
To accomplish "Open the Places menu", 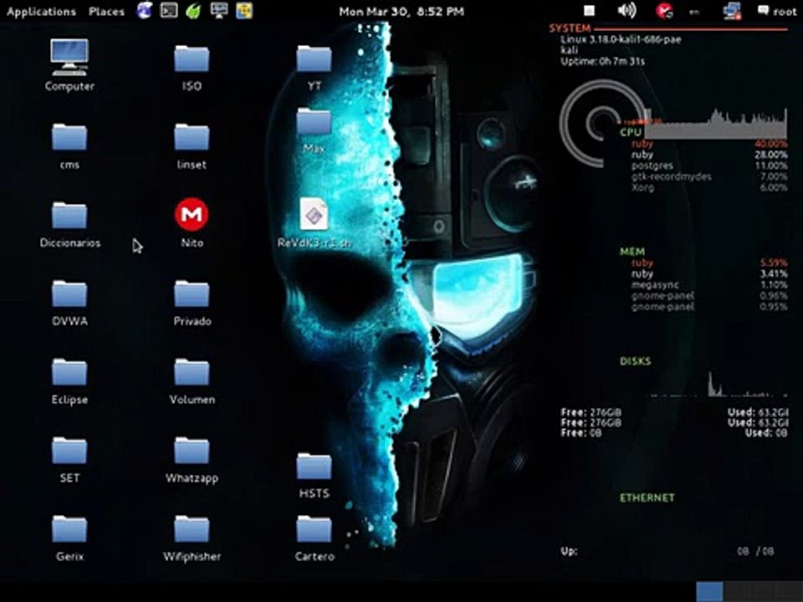I will pos(106,11).
